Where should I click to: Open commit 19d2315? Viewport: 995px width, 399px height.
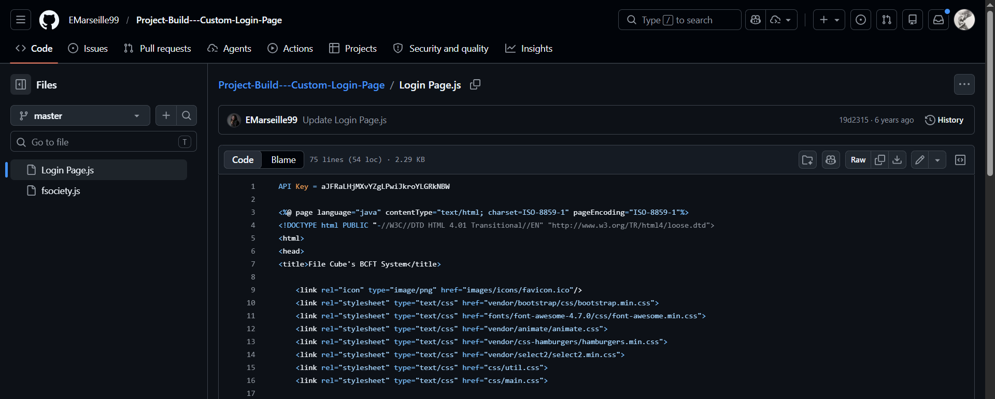[x=854, y=120]
